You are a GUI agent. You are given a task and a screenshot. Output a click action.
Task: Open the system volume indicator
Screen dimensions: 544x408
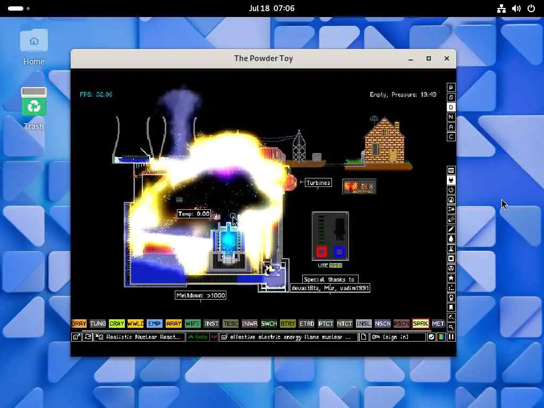(x=516, y=8)
